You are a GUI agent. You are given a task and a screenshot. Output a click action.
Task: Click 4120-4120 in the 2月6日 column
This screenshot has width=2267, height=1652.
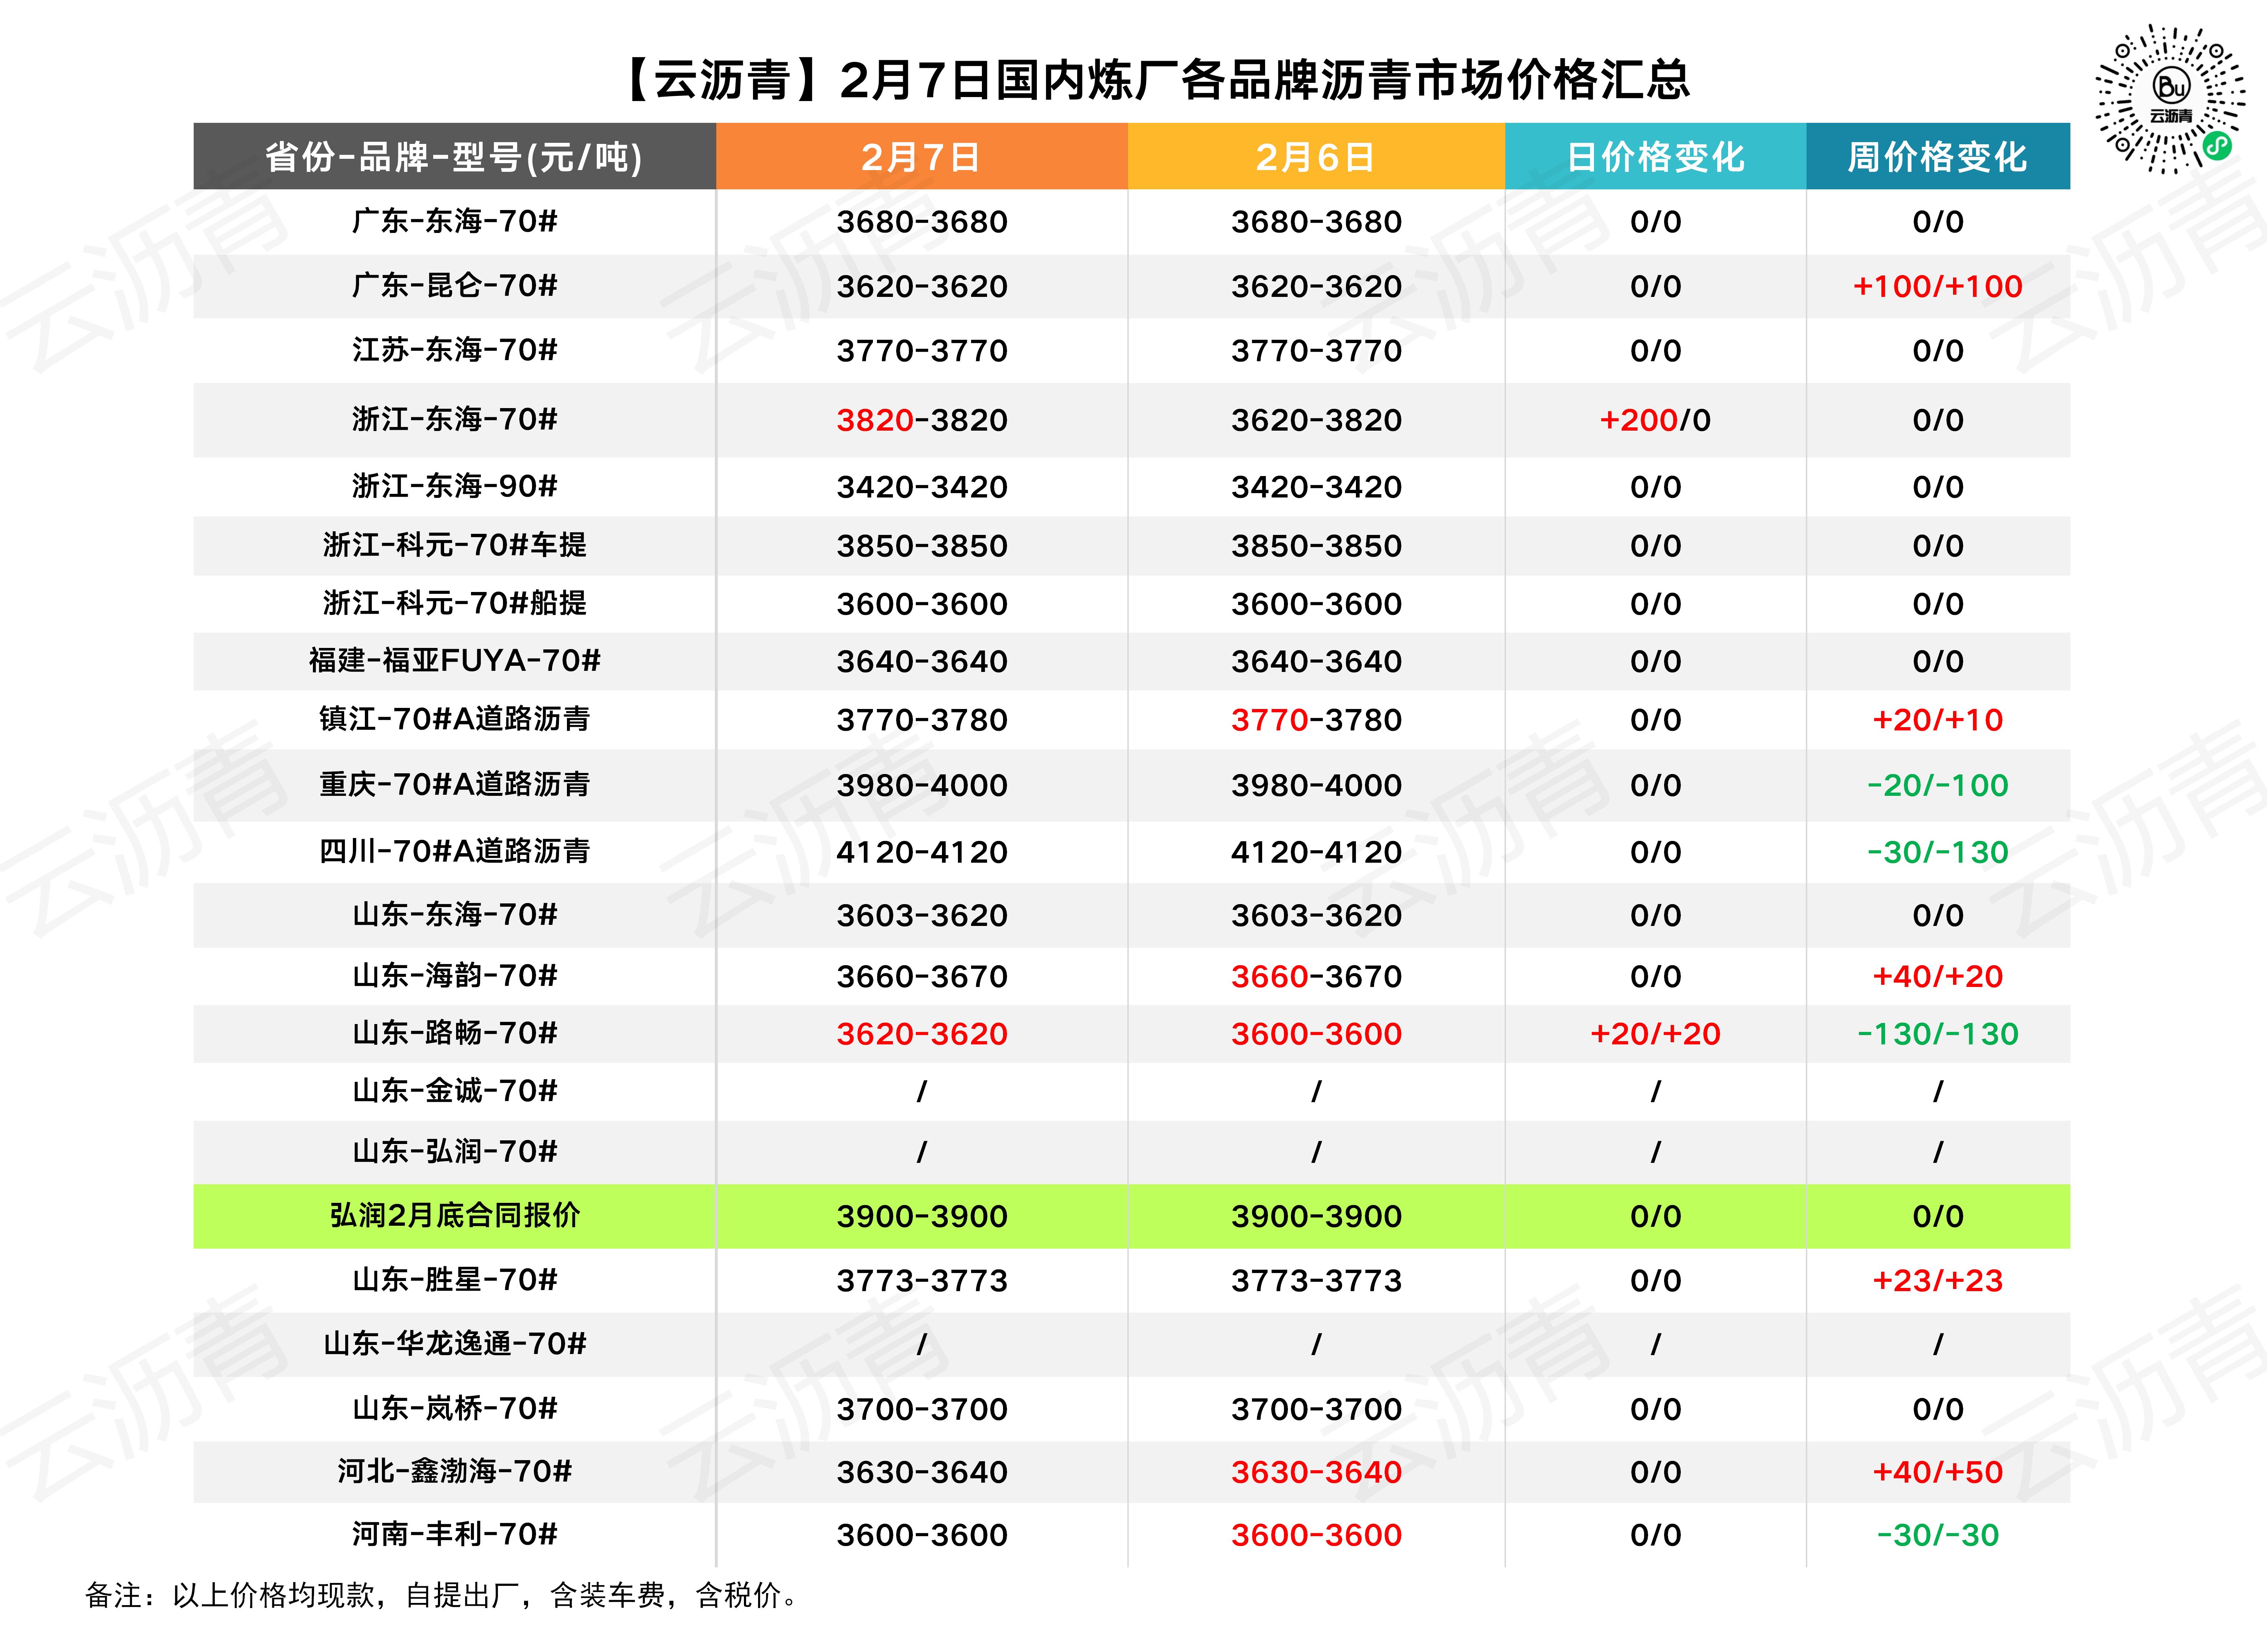pyautogui.click(x=1316, y=852)
